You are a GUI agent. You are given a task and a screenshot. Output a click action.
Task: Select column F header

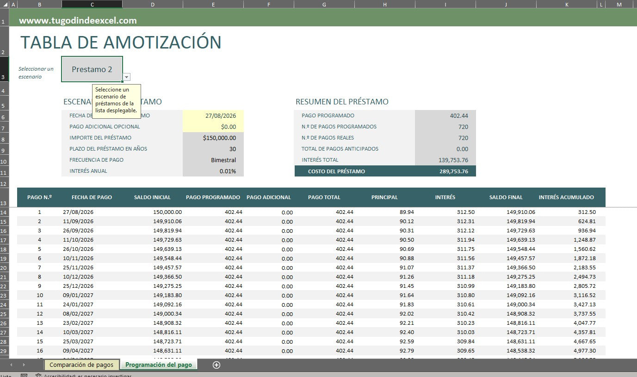tap(269, 4)
